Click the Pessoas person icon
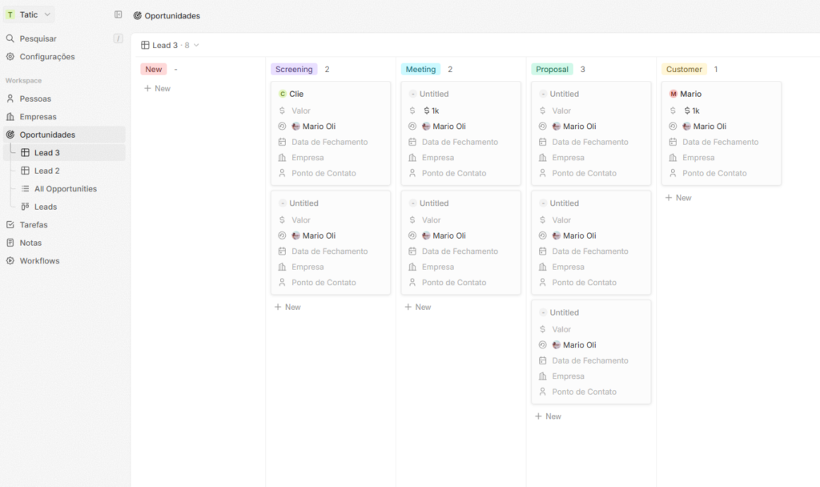This screenshot has width=820, height=487. [10, 99]
